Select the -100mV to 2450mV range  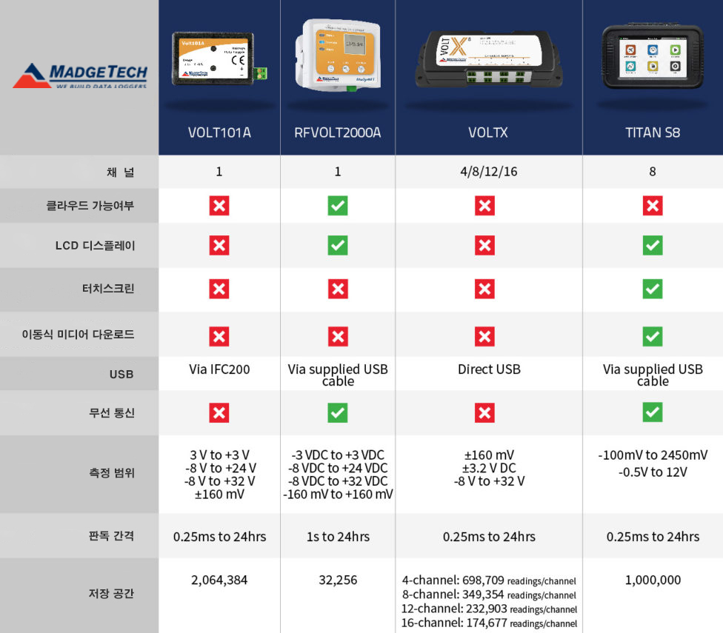(x=653, y=455)
